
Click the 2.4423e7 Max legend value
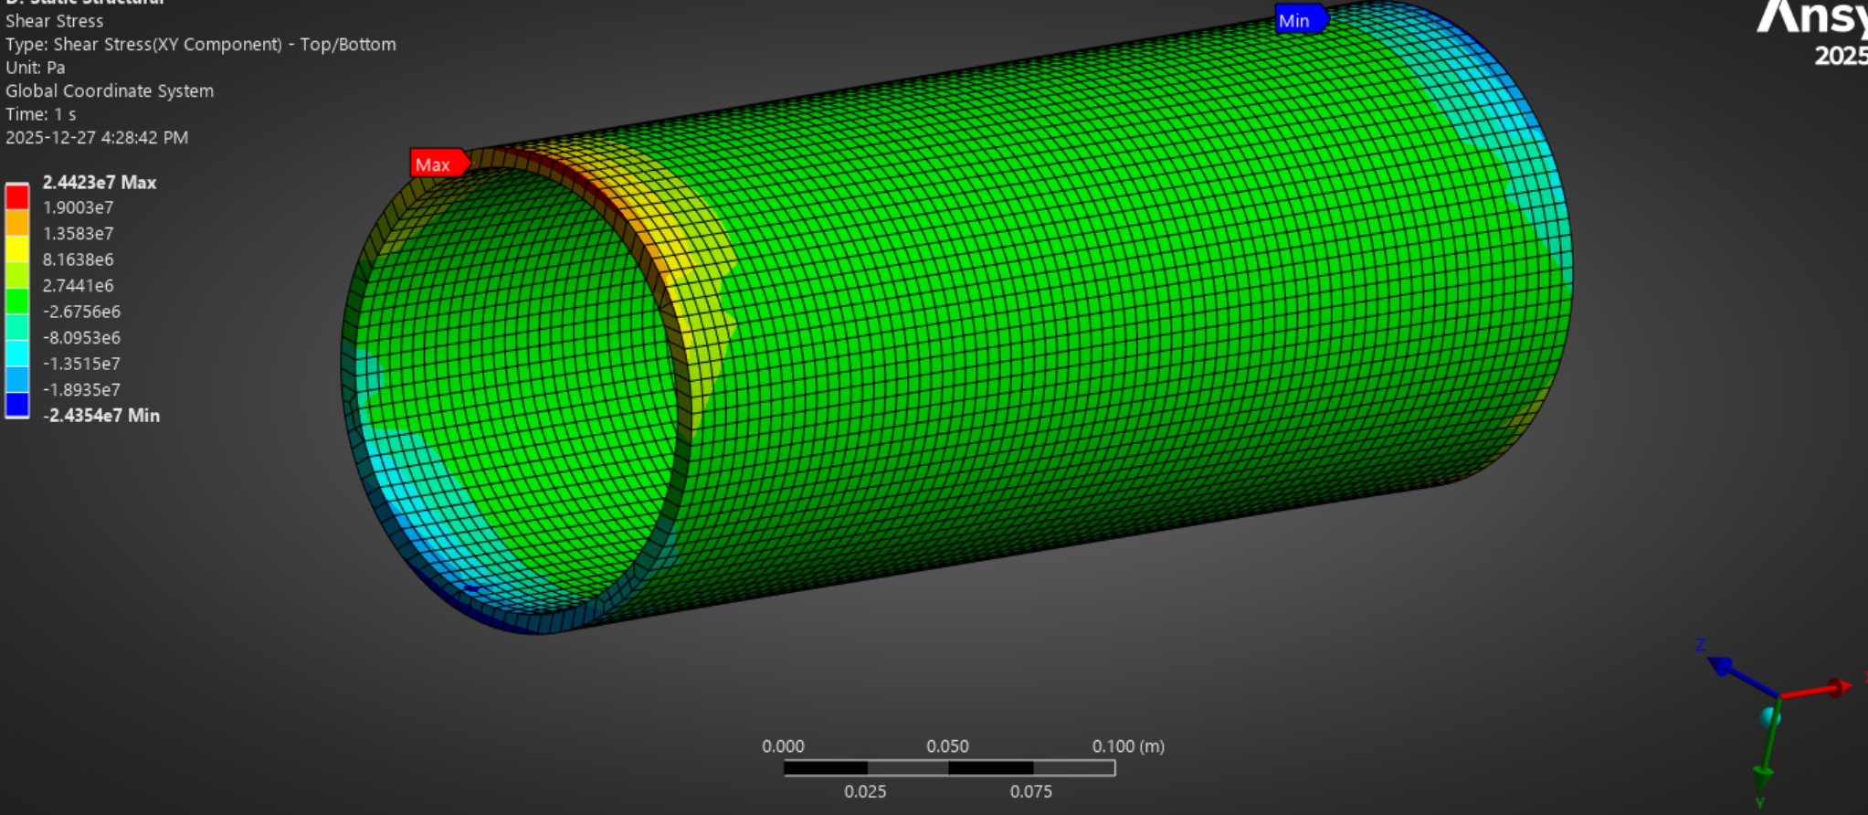click(100, 183)
